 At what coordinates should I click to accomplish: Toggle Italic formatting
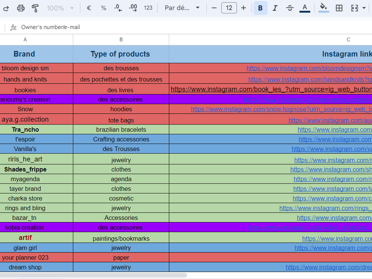[275, 8]
